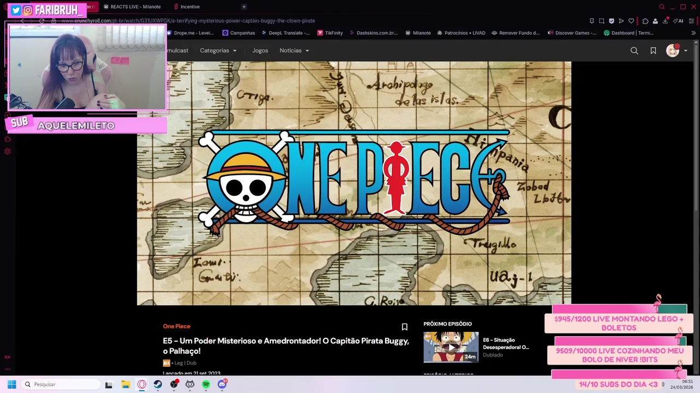Add episode E5 to watchlist bookmark
The width and height of the screenshot is (700, 393).
click(405, 327)
